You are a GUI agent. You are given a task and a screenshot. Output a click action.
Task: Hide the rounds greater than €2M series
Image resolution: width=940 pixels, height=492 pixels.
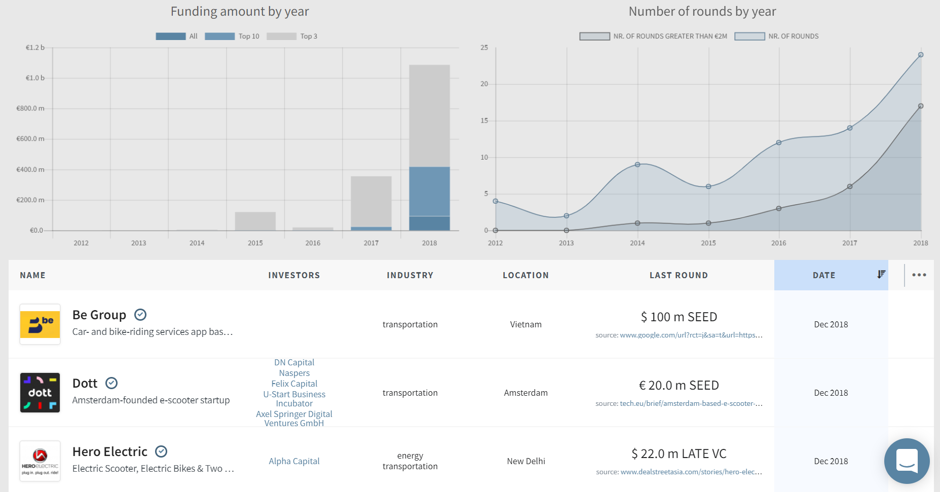653,36
